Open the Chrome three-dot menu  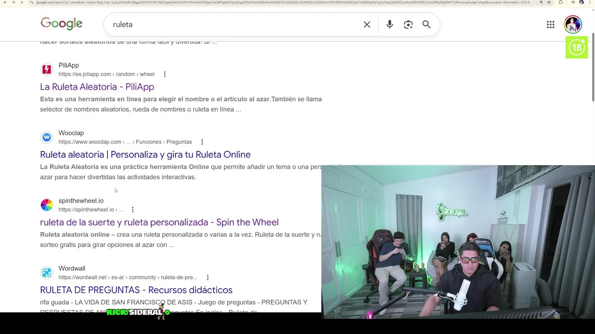pos(590,2)
